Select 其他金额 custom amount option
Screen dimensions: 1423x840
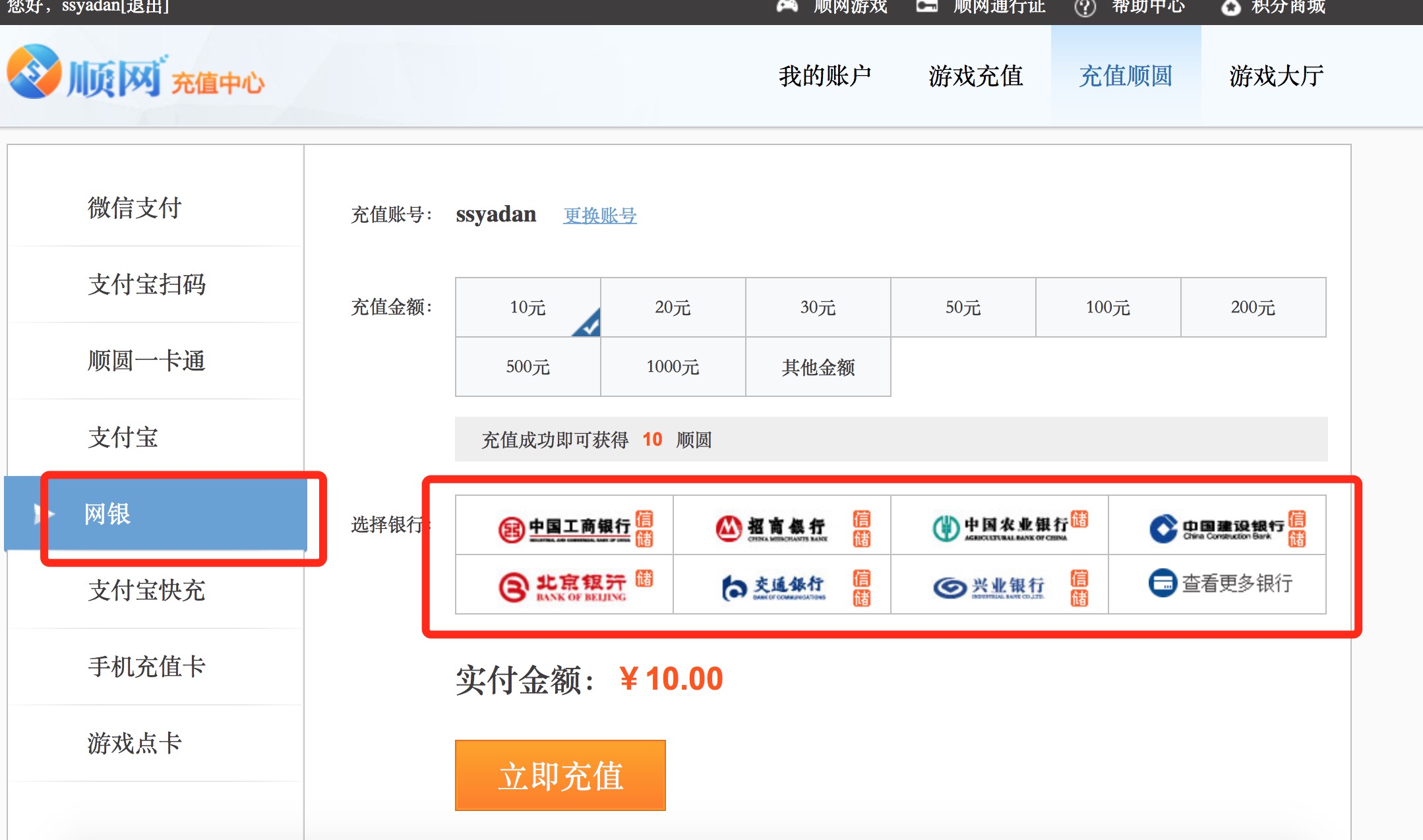[818, 367]
